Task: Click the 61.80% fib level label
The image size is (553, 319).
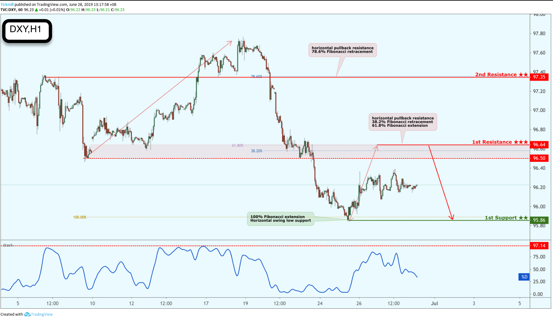Action: (238, 146)
